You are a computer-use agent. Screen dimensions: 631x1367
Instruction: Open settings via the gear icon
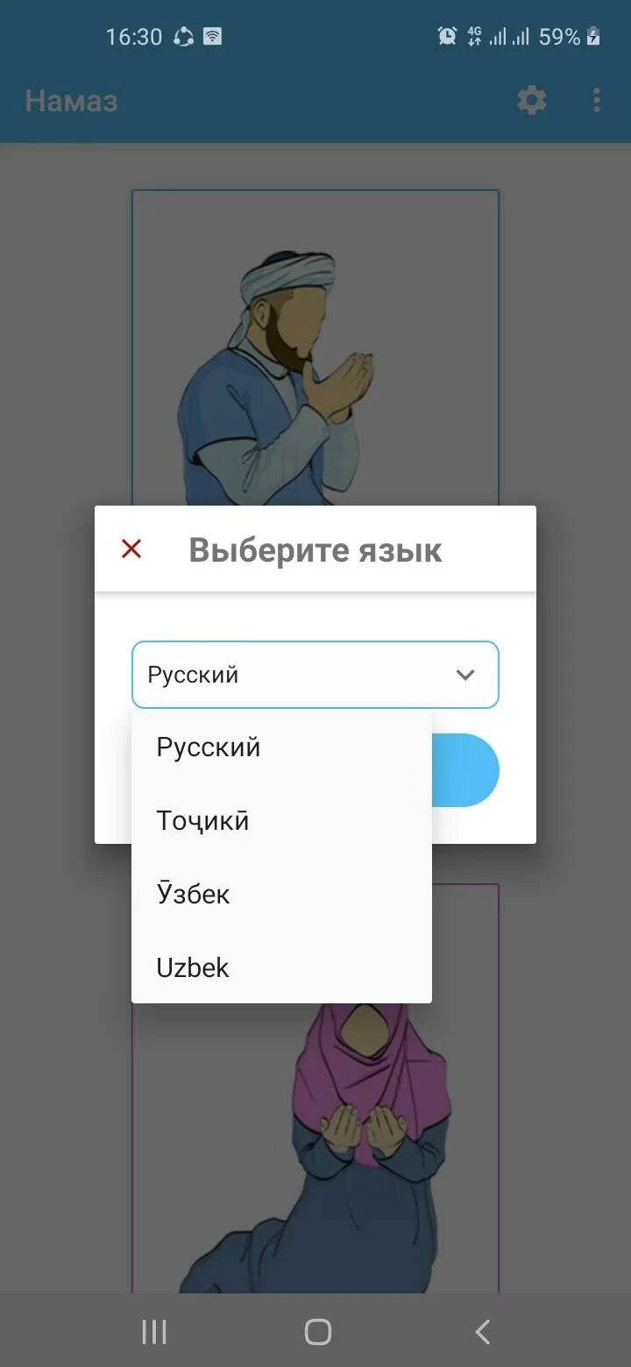532,100
